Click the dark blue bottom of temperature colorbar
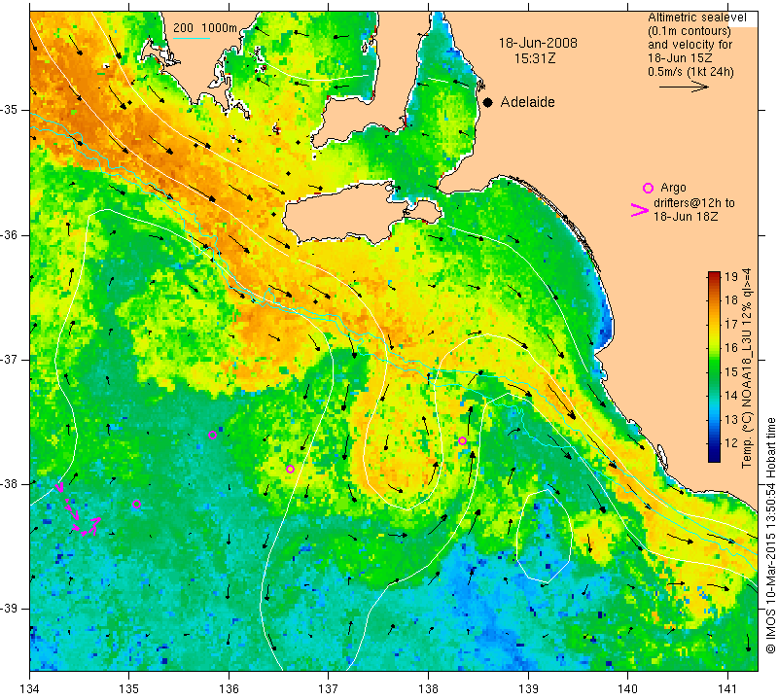Viewport: 778px width, 700px height. [x=714, y=457]
